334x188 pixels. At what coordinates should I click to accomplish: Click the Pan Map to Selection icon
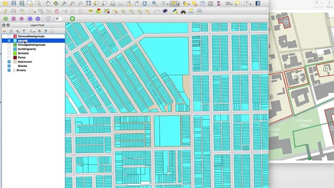[x=56, y=3]
